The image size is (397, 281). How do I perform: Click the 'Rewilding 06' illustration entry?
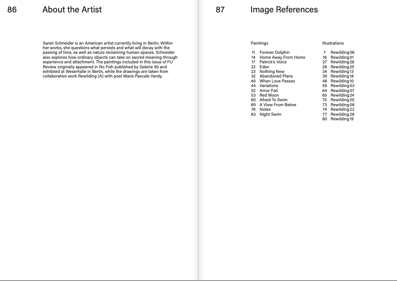[342, 53]
